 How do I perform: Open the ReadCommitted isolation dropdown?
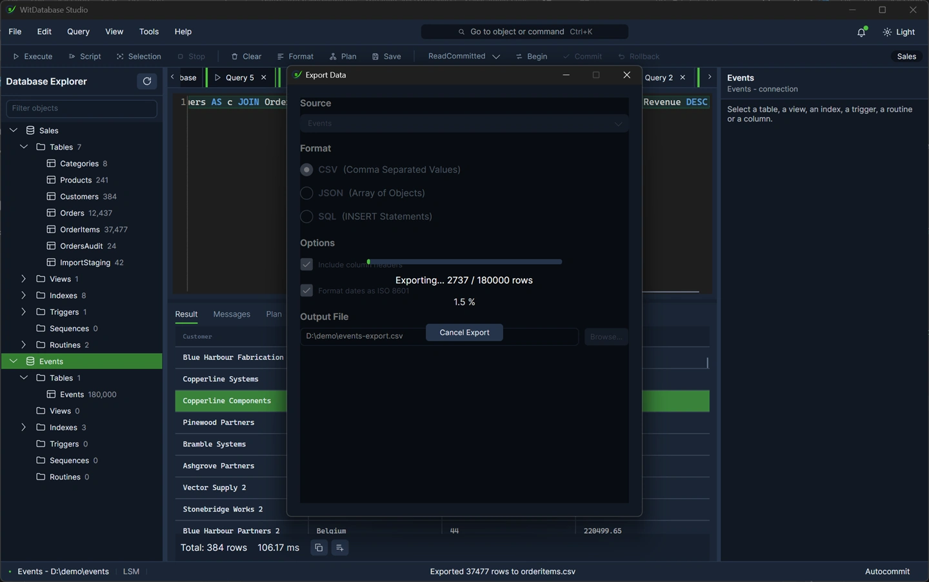[464, 56]
